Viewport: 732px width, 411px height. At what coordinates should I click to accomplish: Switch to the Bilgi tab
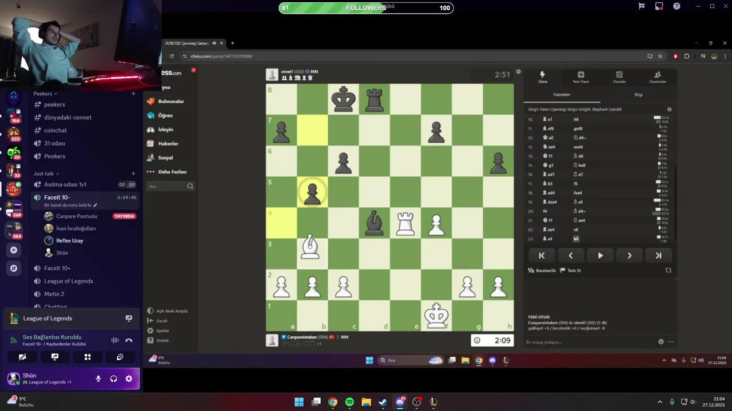click(638, 95)
